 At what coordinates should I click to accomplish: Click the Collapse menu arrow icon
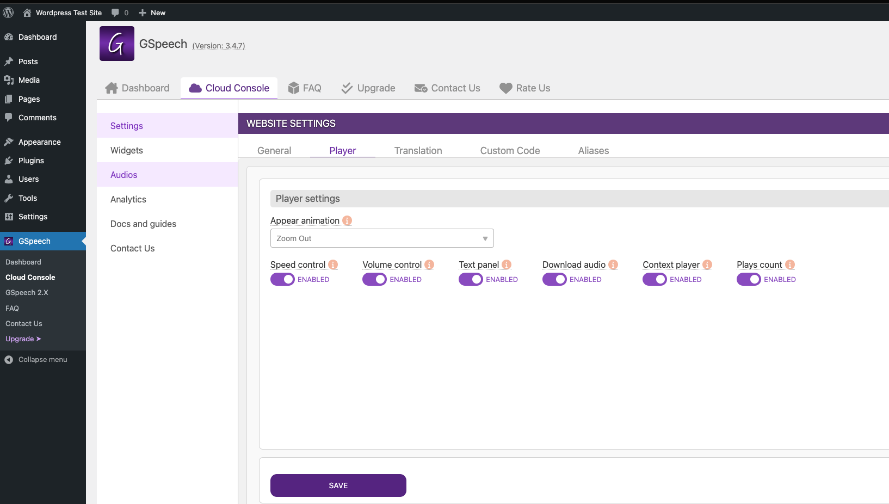click(9, 360)
